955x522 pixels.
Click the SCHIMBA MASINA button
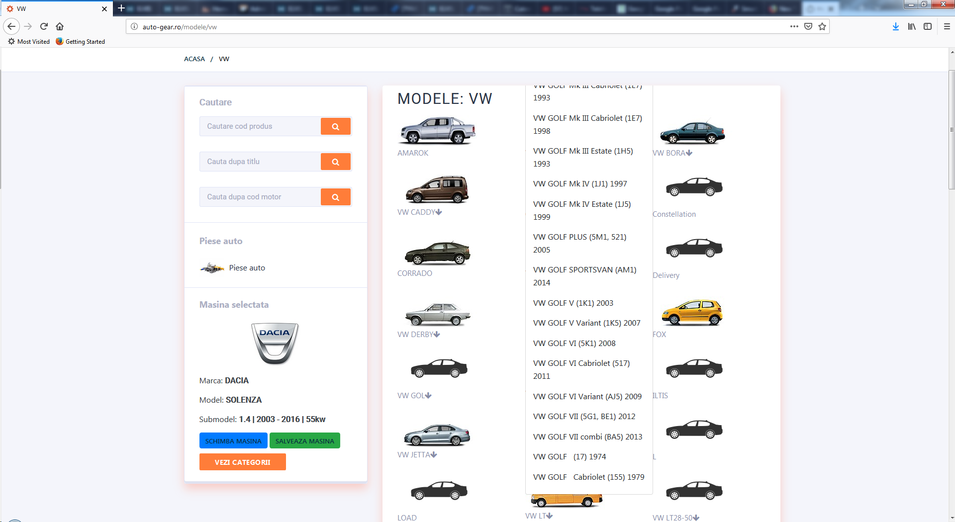(x=233, y=441)
